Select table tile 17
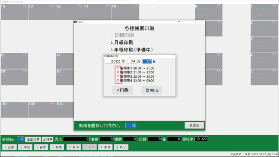Screen dimensions: 279x157 (65, 61)
